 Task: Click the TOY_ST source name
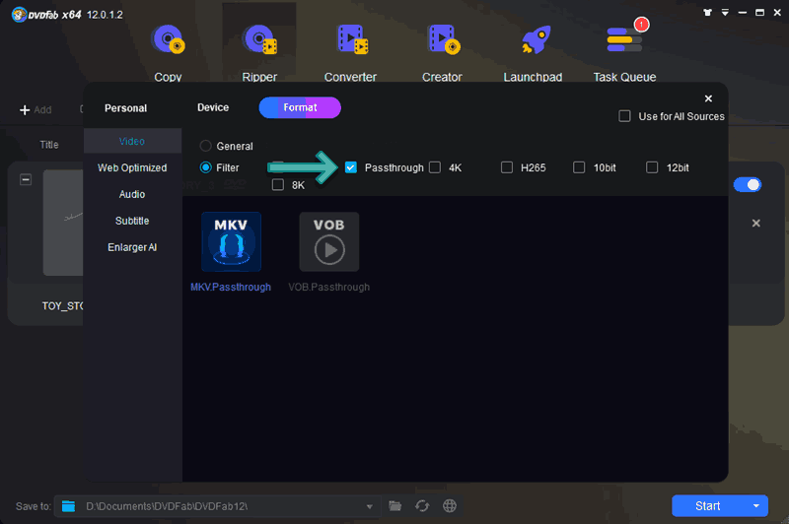coord(63,306)
